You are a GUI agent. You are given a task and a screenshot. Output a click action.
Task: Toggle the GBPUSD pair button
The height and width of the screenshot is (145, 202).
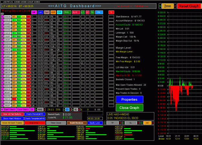click(x=7, y=83)
